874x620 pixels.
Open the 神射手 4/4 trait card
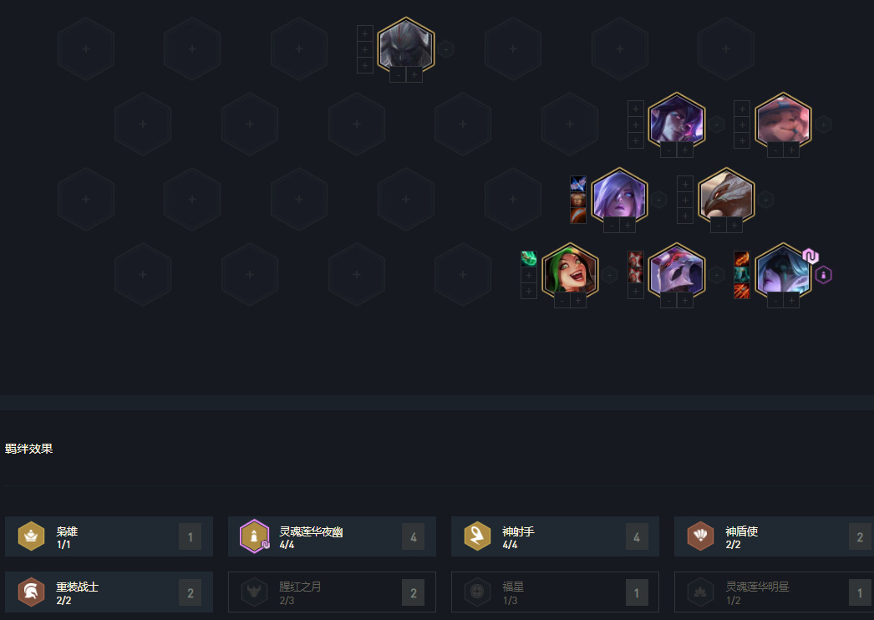555,536
